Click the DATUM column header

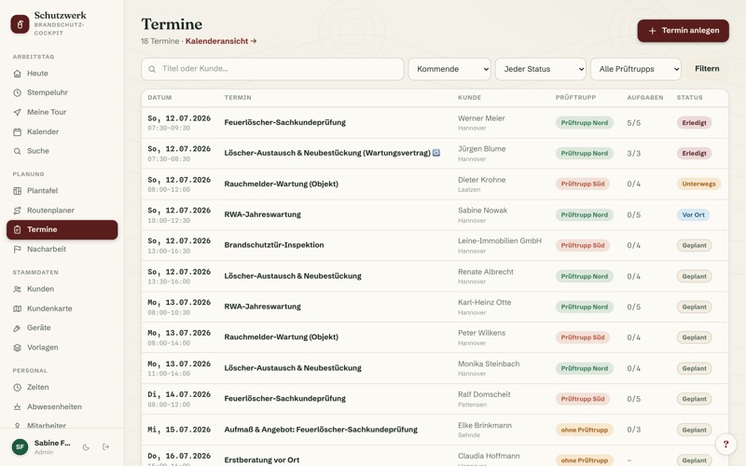pos(159,98)
